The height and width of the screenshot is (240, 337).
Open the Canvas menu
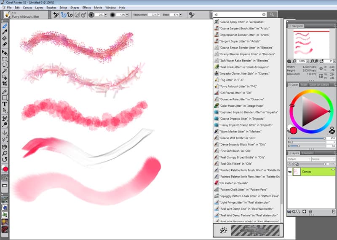27,8
